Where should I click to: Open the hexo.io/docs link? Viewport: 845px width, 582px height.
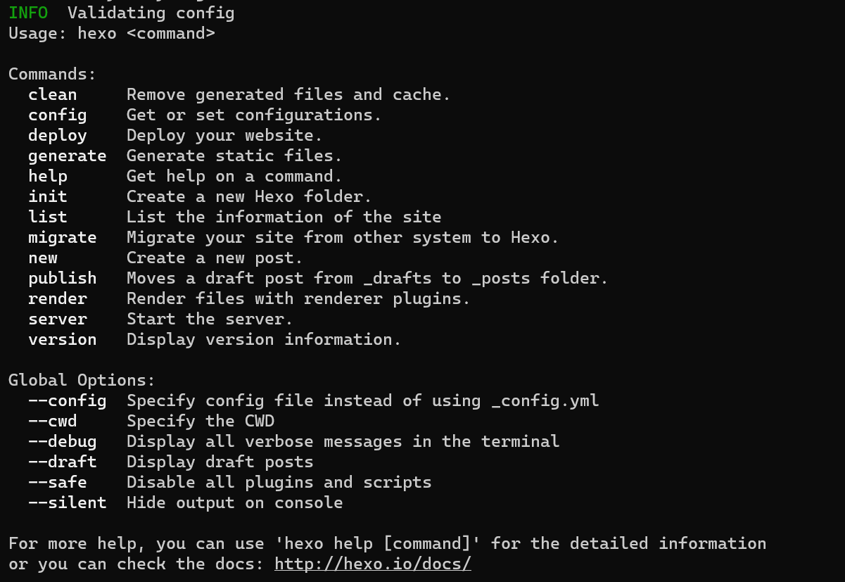pyautogui.click(x=373, y=564)
